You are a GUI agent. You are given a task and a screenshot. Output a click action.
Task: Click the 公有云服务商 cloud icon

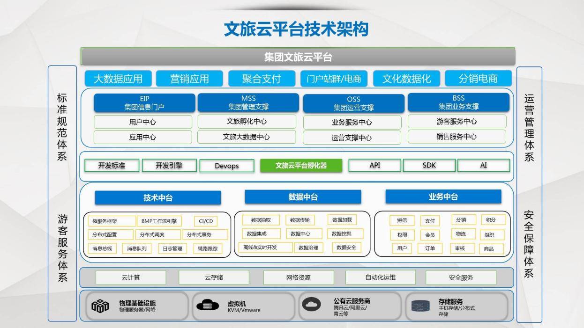pyautogui.click(x=310, y=304)
